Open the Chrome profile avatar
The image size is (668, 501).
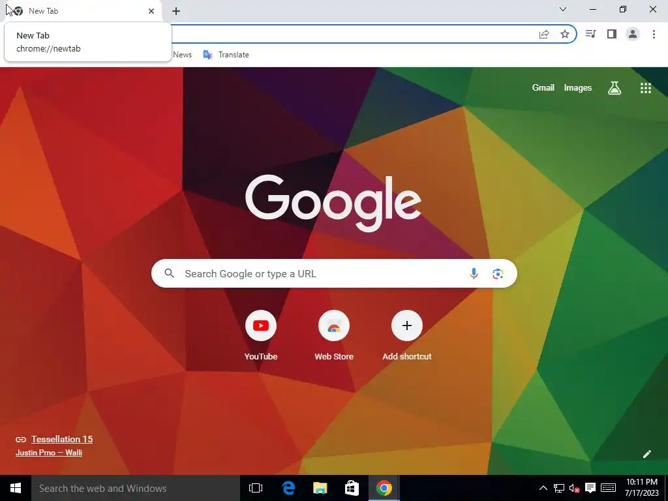[x=633, y=34]
